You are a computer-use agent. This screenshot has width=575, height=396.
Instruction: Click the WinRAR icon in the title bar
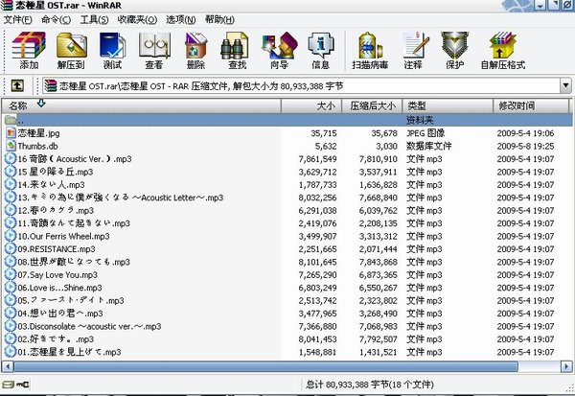[7, 5]
